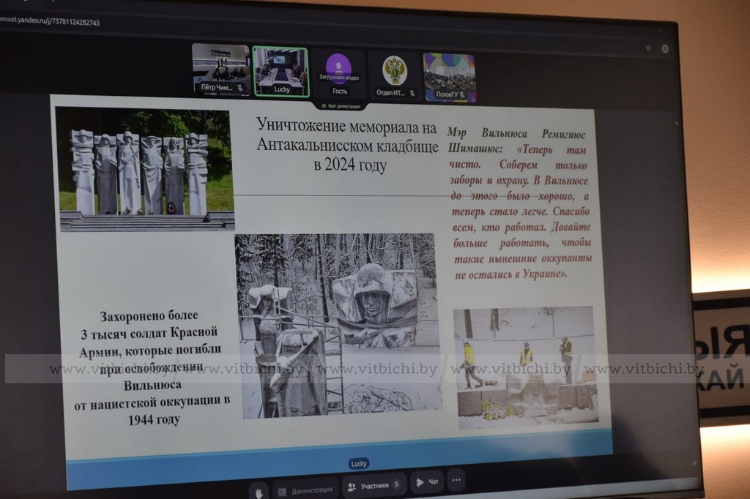Click the participant count badge 5
This screenshot has height=499, width=750.
396,484
